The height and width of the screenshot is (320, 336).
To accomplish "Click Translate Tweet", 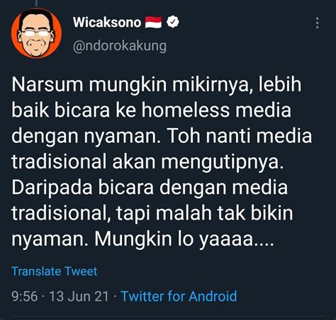I will (55, 271).
